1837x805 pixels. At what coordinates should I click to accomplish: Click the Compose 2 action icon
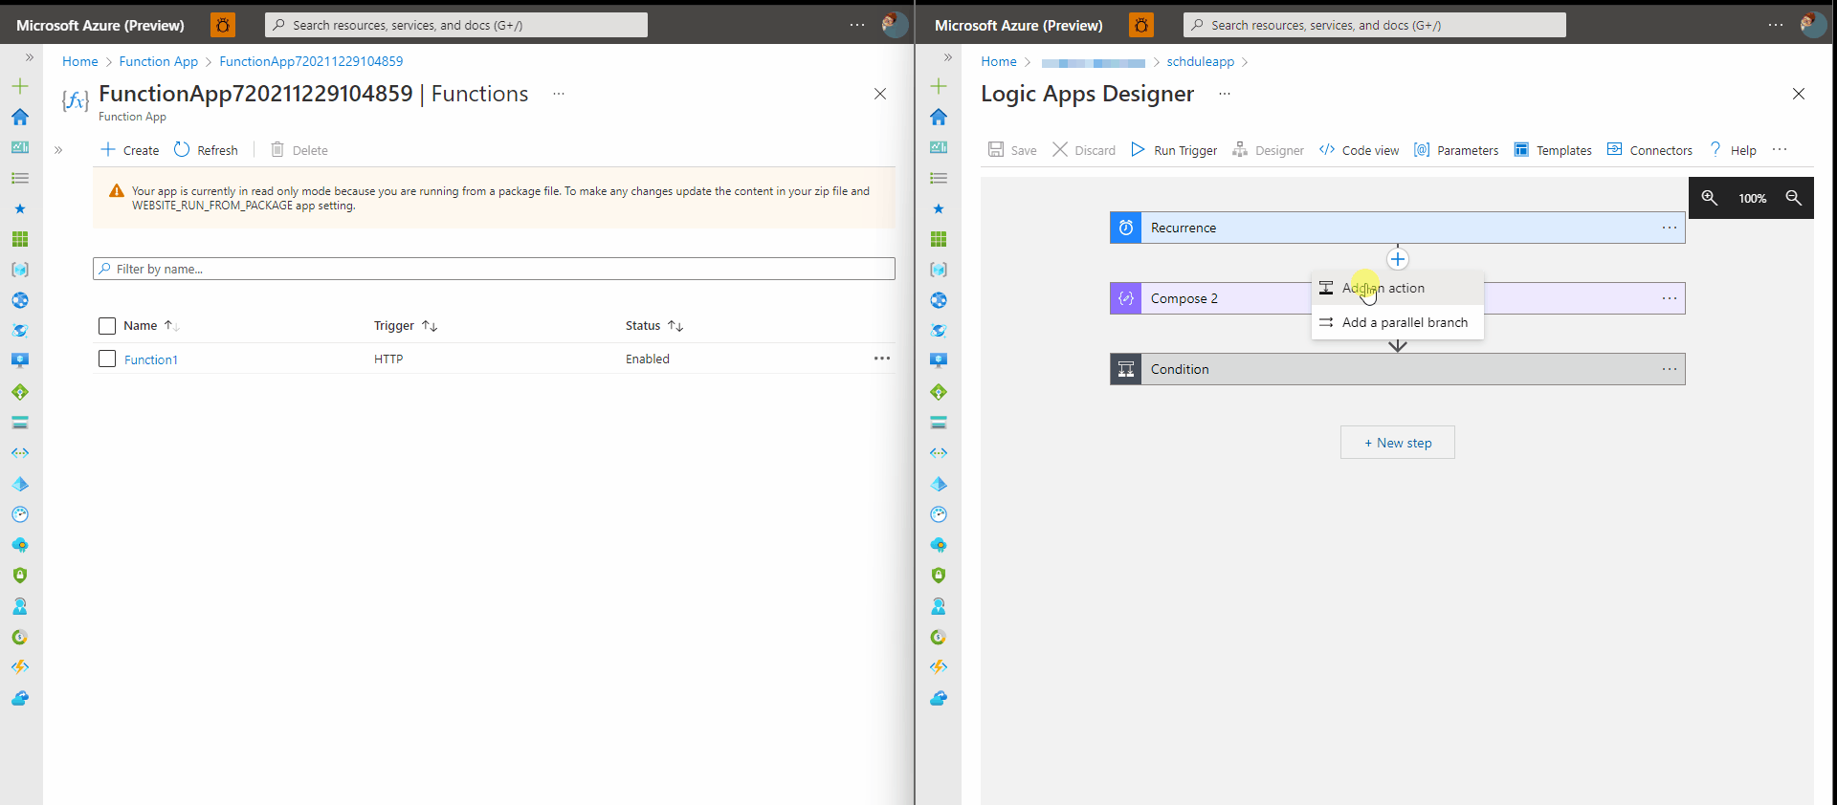coord(1126,298)
